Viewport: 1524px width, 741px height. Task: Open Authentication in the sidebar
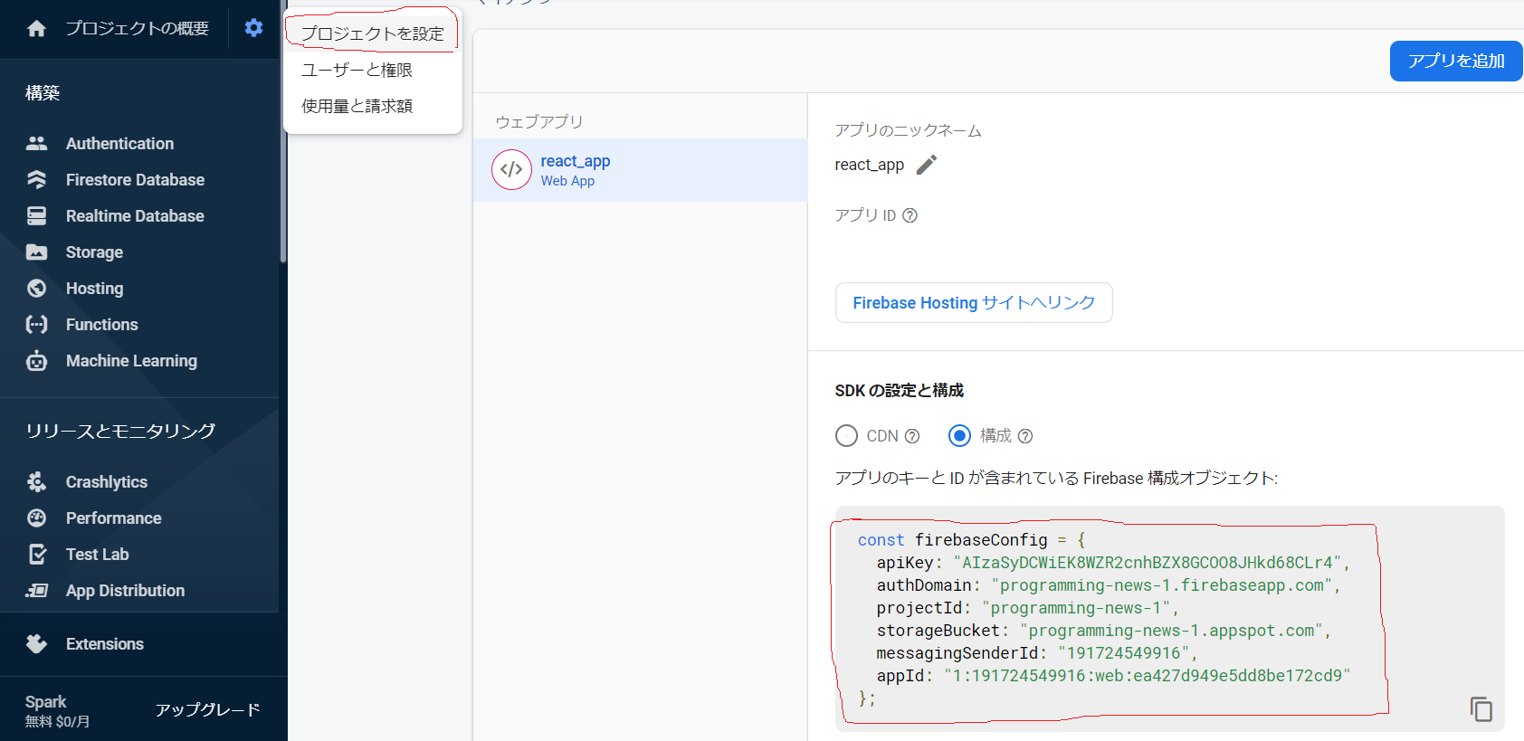(119, 144)
